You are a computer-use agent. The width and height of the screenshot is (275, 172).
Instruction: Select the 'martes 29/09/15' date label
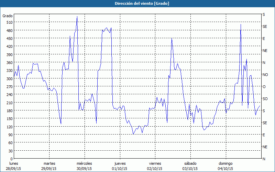click(49, 166)
